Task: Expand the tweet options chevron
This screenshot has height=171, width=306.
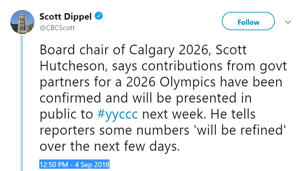Action: coord(288,22)
